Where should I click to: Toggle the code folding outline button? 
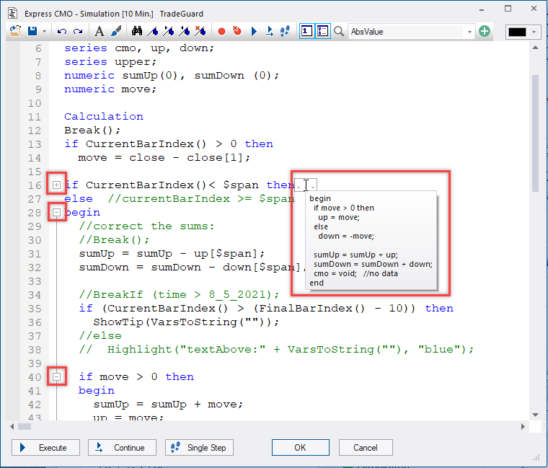[x=322, y=32]
